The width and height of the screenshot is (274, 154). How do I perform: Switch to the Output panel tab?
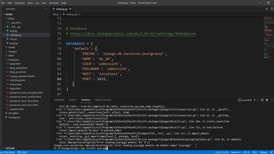pyautogui.click(x=72, y=100)
